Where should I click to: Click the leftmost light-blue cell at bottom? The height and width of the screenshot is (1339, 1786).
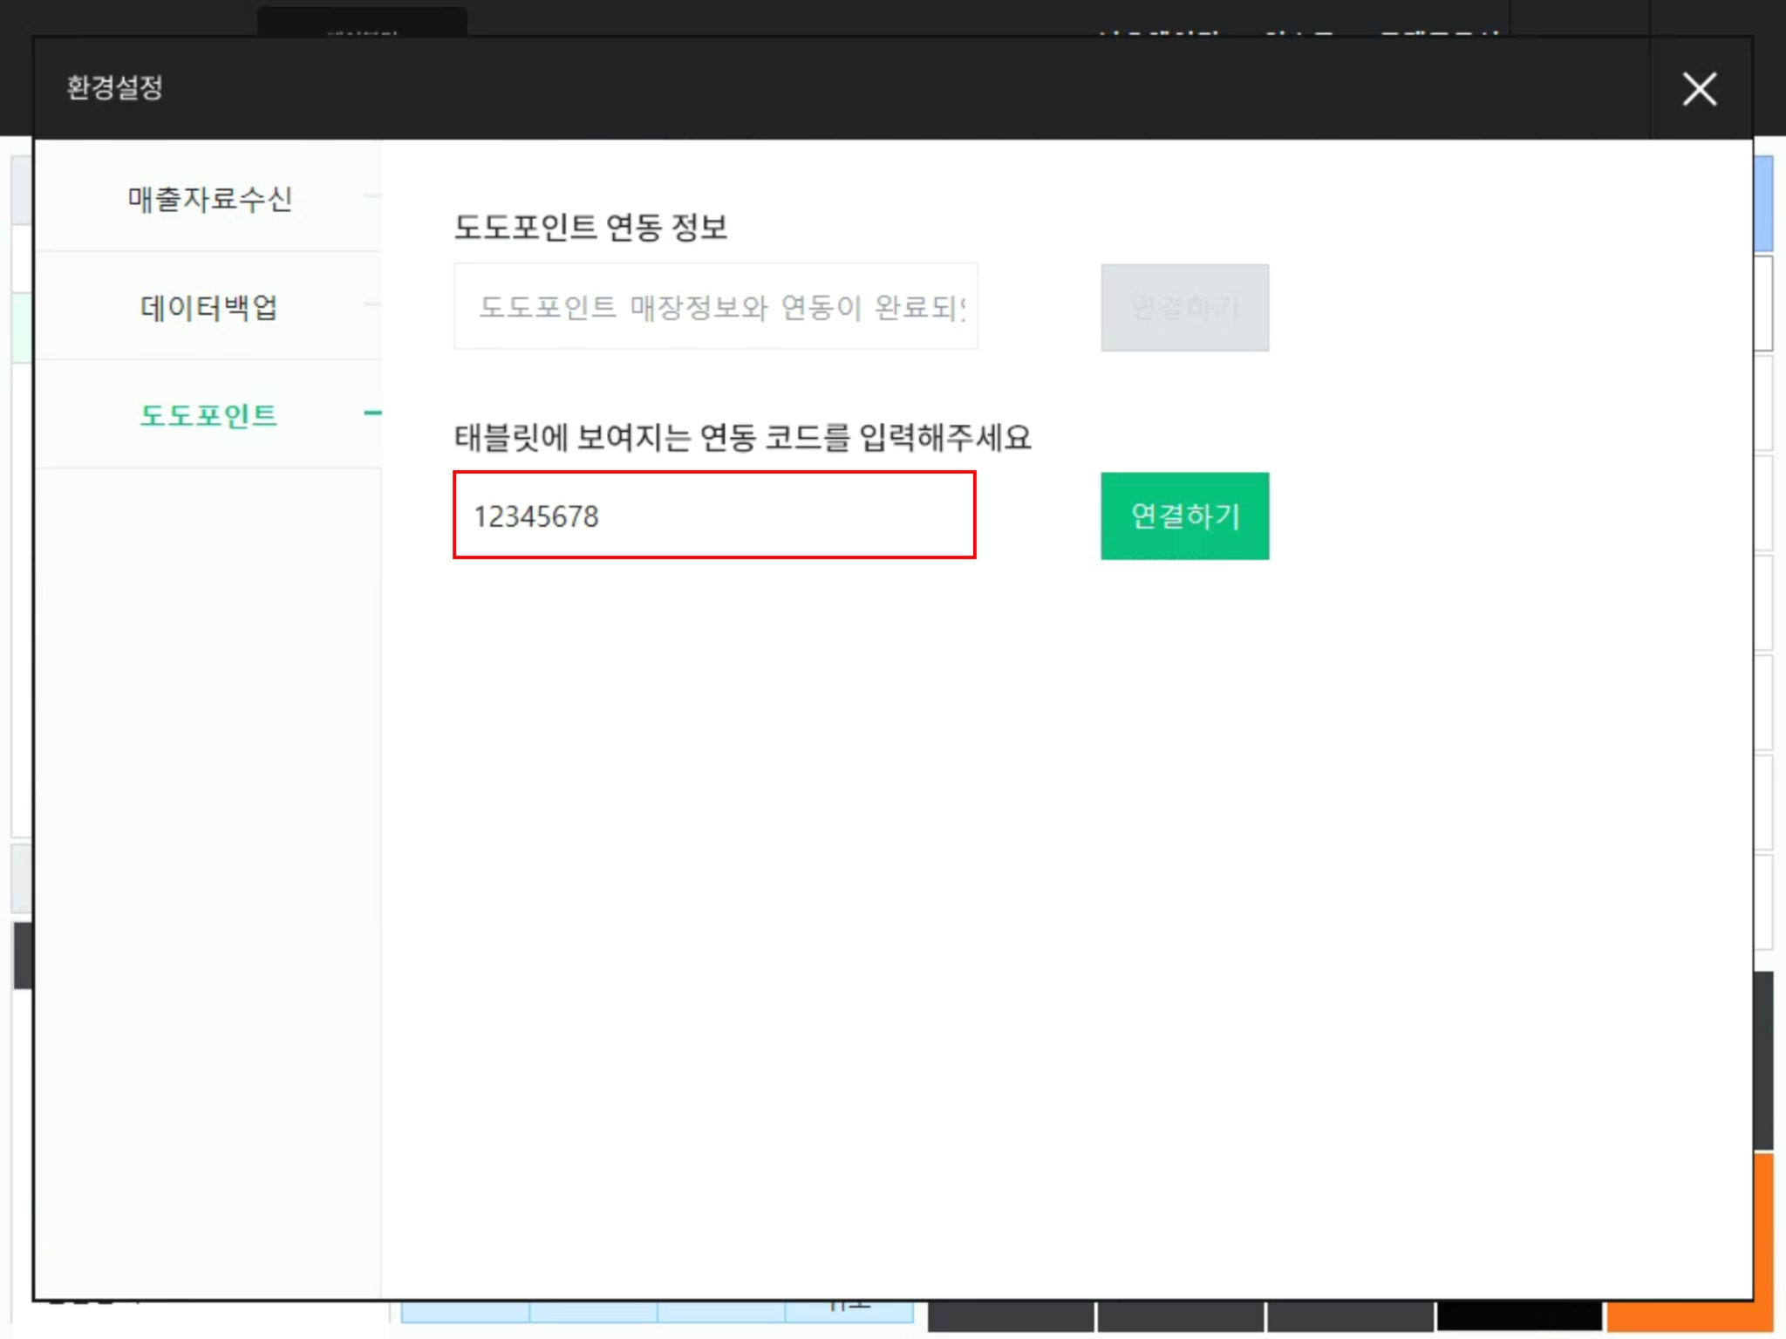point(465,1312)
